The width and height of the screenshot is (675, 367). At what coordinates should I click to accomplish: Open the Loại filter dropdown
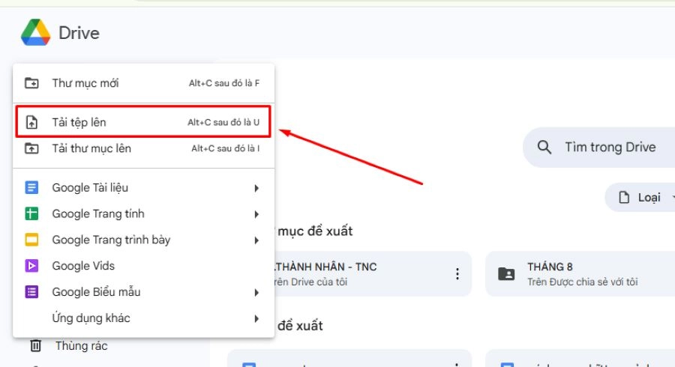coord(640,198)
